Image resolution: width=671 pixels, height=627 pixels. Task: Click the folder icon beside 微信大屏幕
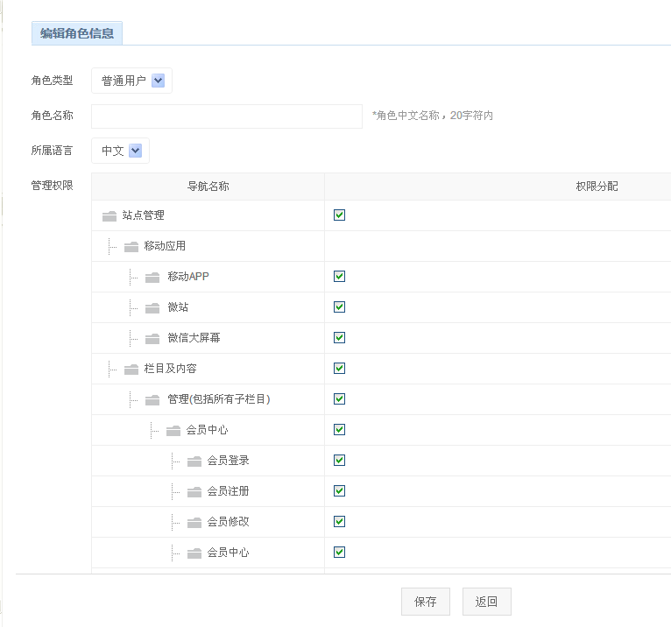click(x=152, y=338)
